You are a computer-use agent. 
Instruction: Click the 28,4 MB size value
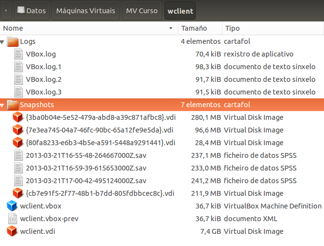[208, 143]
